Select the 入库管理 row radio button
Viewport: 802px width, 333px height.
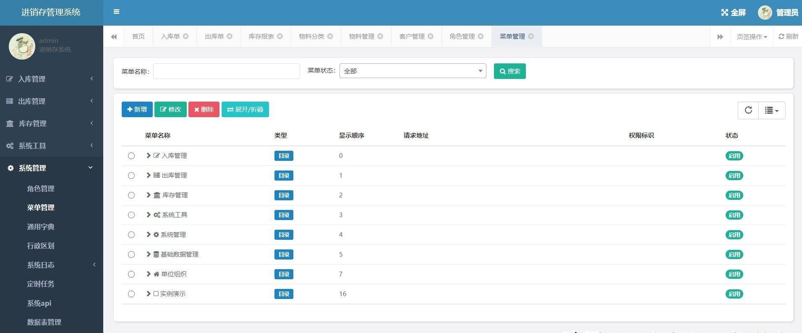131,156
